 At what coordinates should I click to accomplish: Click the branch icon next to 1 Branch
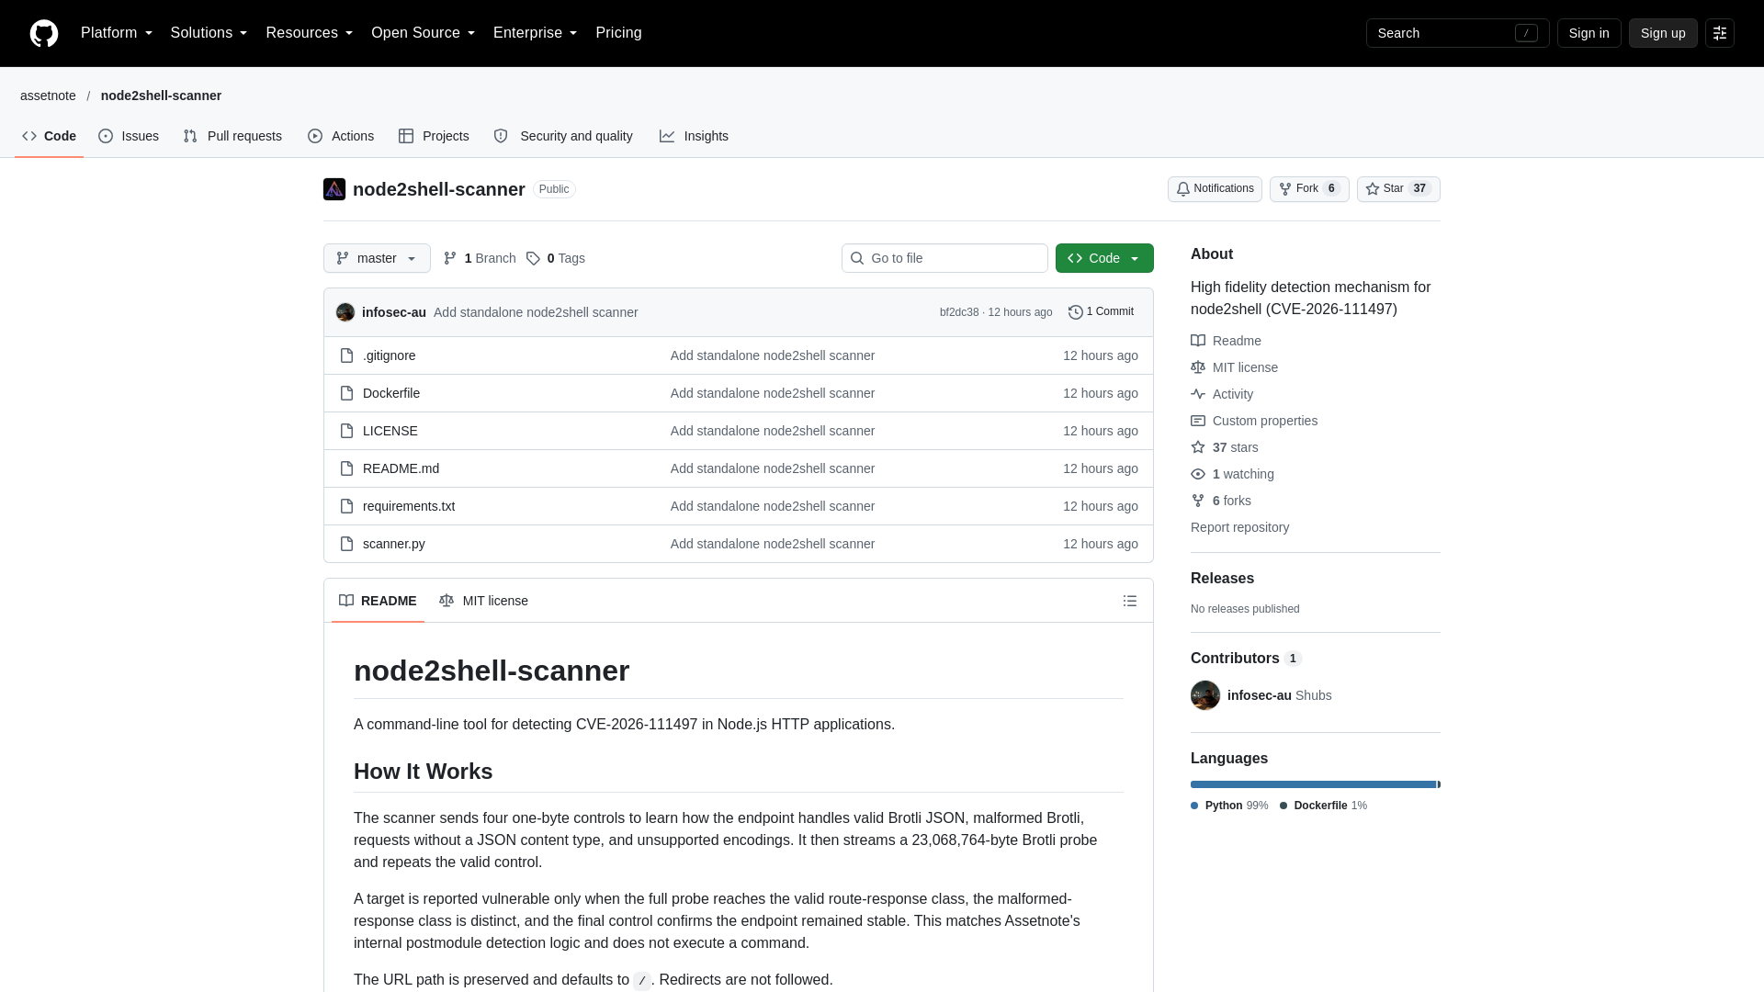click(x=450, y=258)
